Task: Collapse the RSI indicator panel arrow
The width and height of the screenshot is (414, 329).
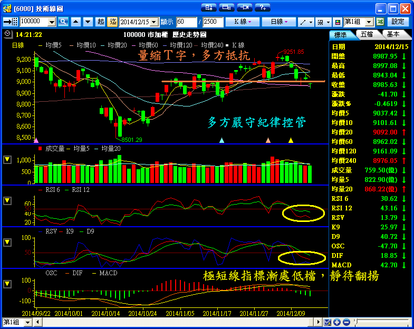Action: [7, 201]
